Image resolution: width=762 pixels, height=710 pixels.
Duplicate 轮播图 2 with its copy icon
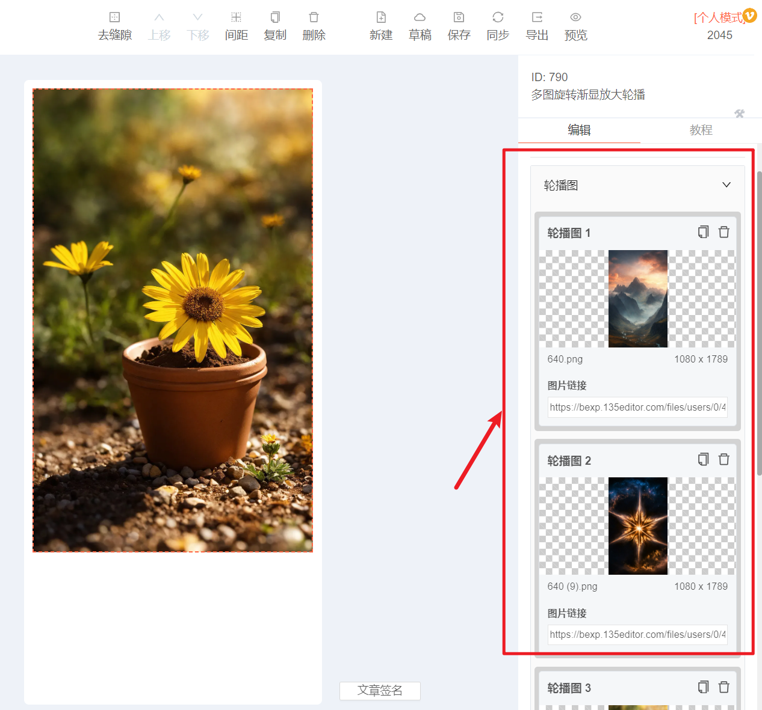coord(703,459)
